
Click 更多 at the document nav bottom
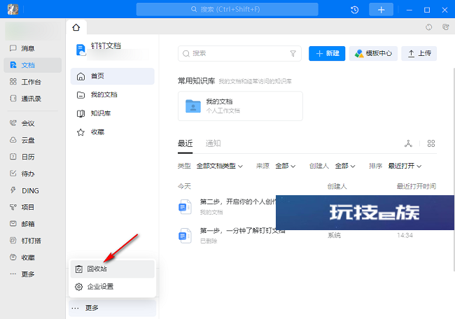click(x=113, y=308)
